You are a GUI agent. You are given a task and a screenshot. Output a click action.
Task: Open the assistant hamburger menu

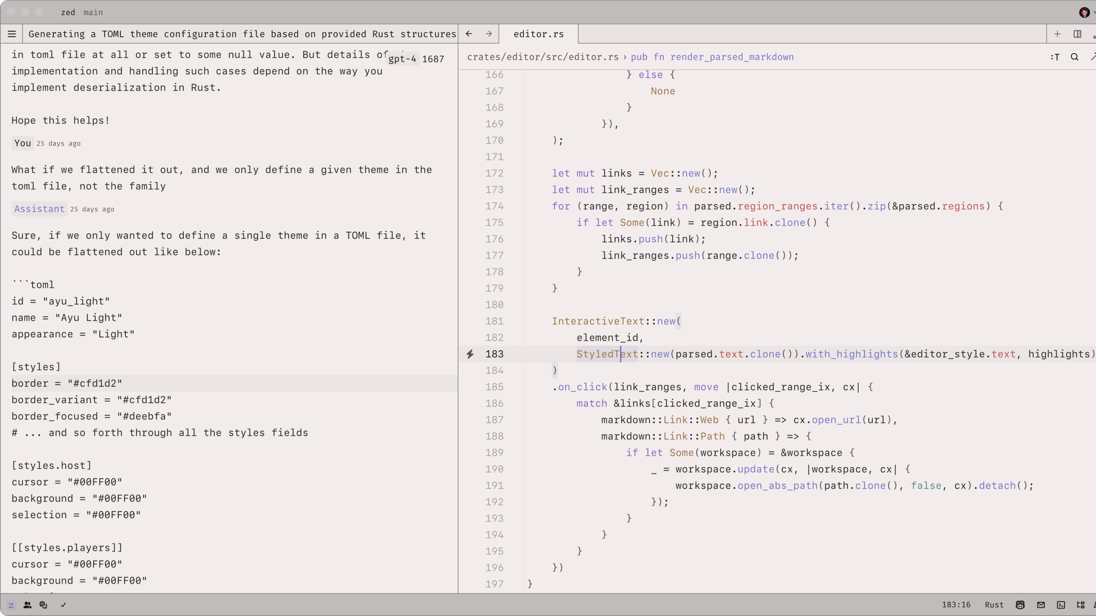click(x=12, y=34)
